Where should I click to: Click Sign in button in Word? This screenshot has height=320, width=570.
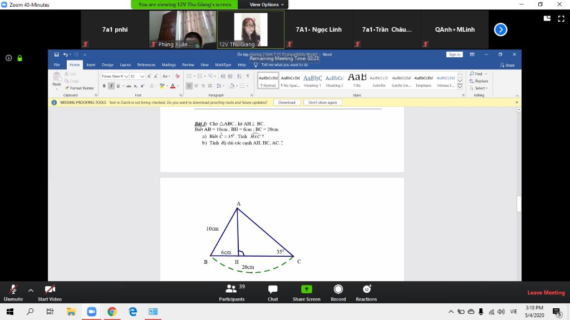coord(454,54)
